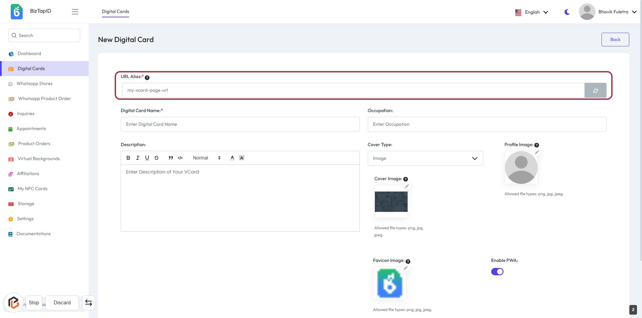Click the regenerate URL alias icon

click(x=595, y=90)
